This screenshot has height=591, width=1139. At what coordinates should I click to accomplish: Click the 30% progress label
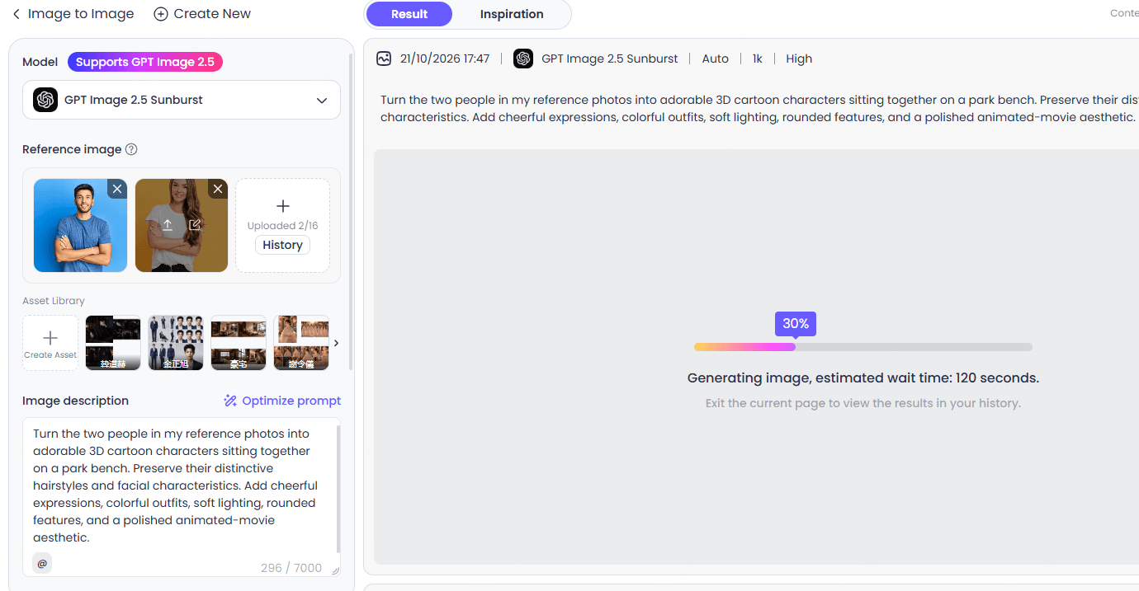pyautogui.click(x=796, y=324)
